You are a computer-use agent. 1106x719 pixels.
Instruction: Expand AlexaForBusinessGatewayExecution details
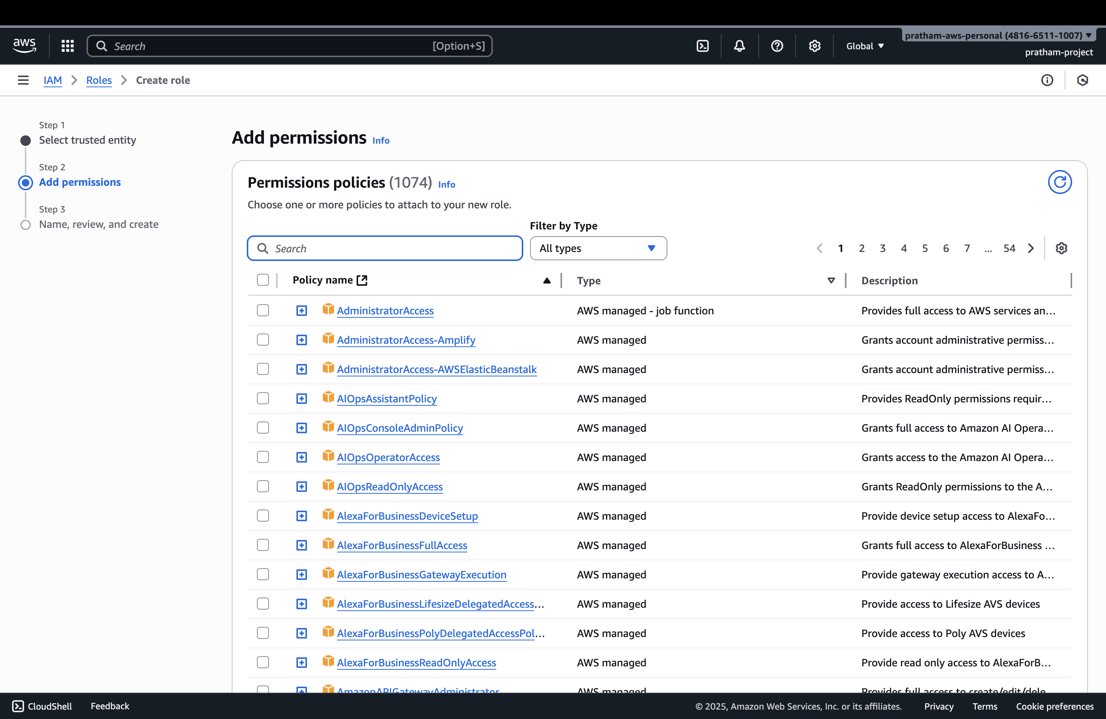click(302, 575)
